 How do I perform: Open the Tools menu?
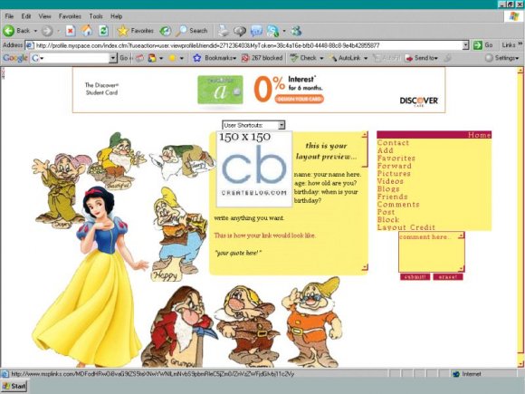[96, 16]
